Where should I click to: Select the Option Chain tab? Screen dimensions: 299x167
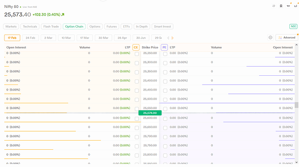tap(74, 26)
